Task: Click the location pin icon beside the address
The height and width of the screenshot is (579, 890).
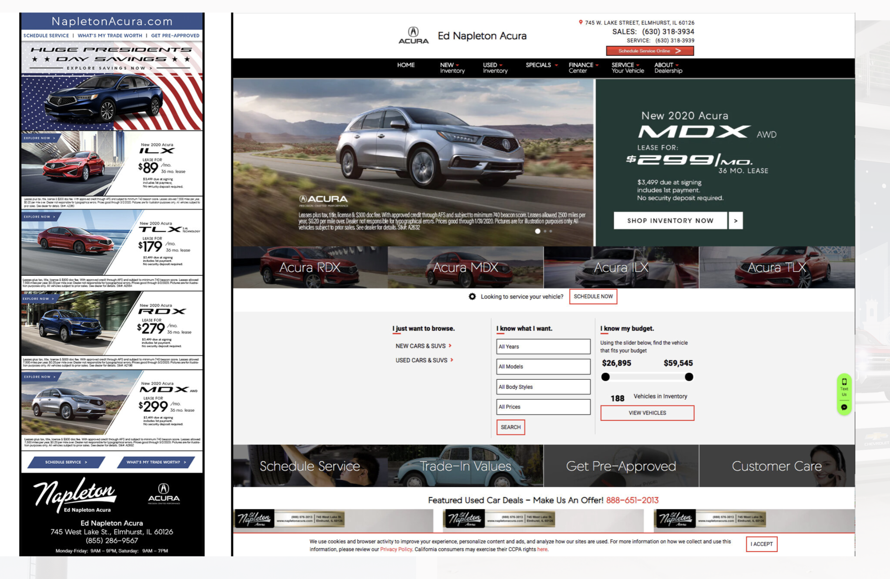Action: coord(581,22)
